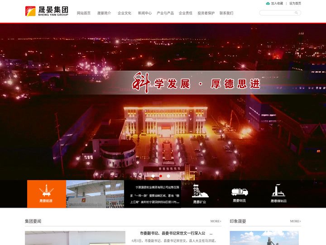Open MORE+ beside 印象晟晏
Viewport: 326px width, 245px height.
295,221
